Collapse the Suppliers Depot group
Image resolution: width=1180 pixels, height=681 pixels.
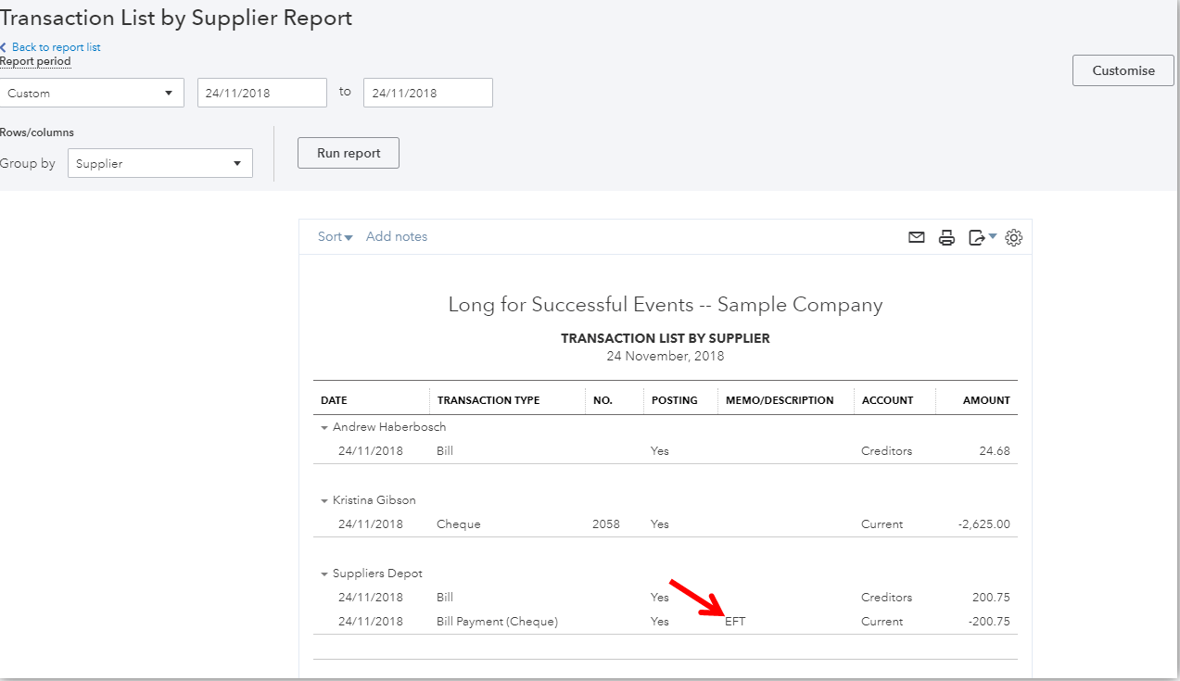click(324, 573)
